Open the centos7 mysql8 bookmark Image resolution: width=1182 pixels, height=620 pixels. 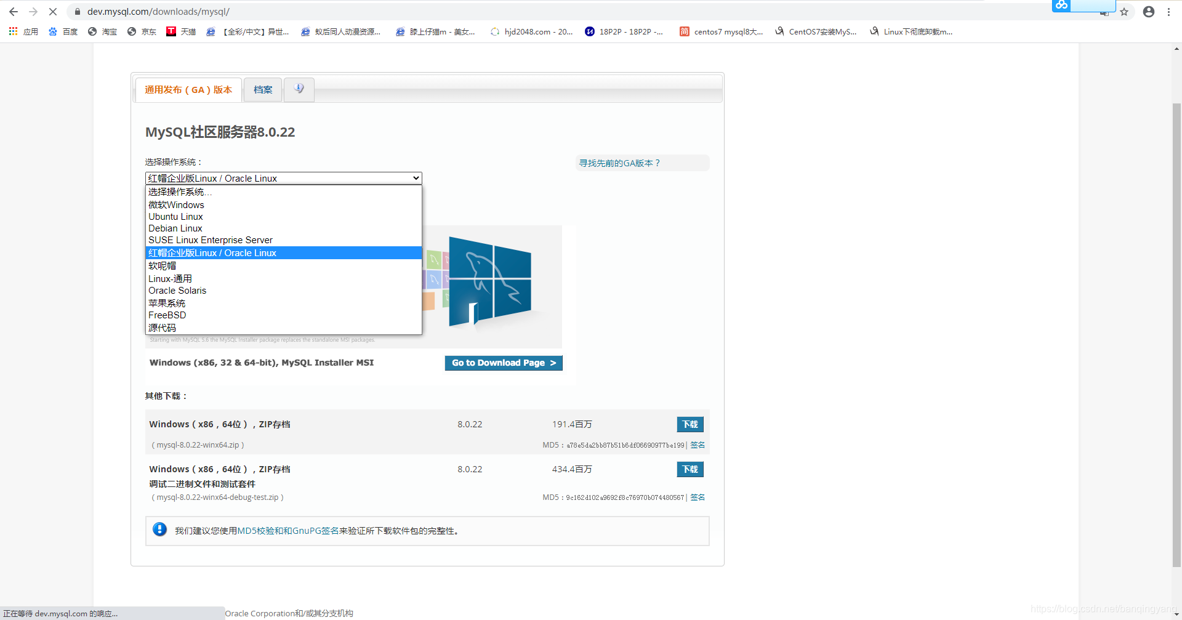pos(722,31)
